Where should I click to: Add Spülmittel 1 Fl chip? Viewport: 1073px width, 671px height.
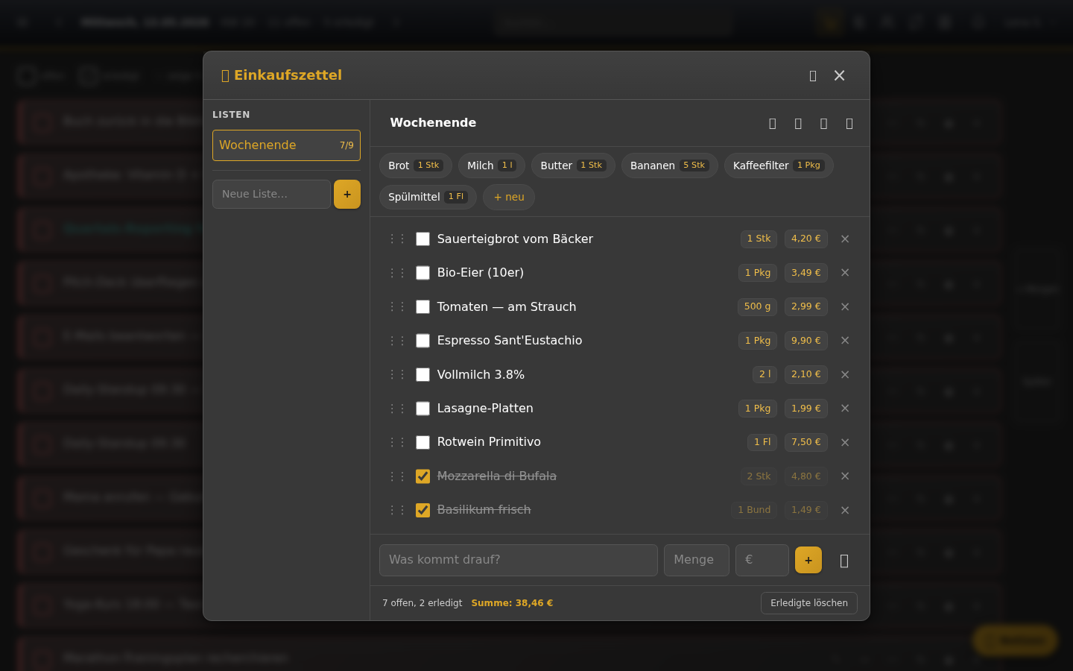point(428,197)
